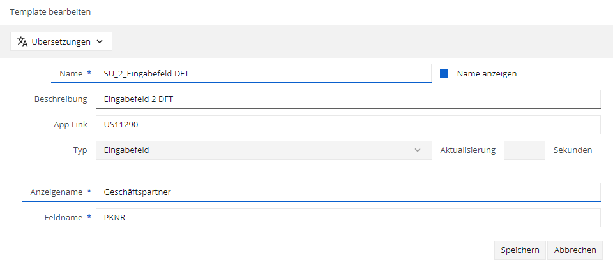Click the Anzeigename label

56,192
